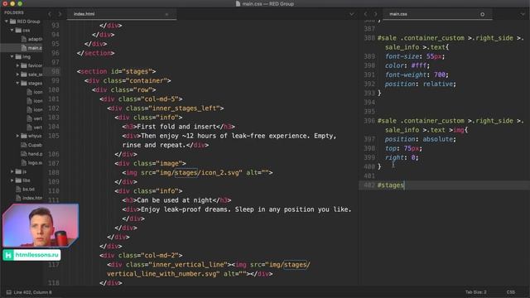Click the stages folder icon
This screenshot has width=530, height=298.
pyautogui.click(x=24, y=83)
